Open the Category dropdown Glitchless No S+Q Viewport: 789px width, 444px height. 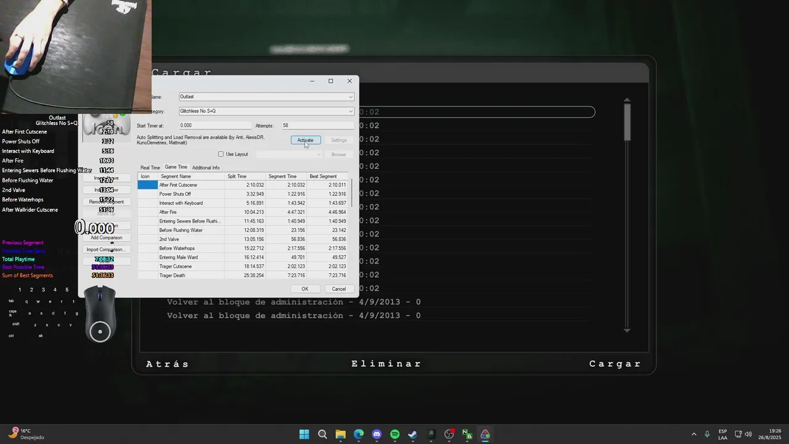pyautogui.click(x=266, y=111)
